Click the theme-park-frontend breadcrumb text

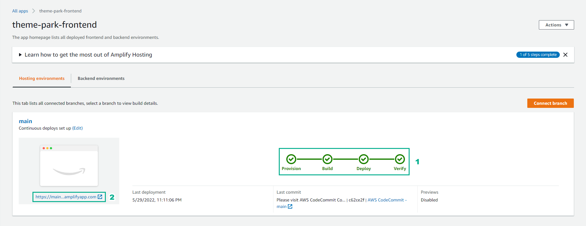60,11
